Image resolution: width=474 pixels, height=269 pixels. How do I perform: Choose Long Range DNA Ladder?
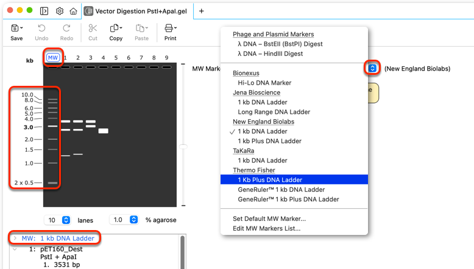coord(274,112)
